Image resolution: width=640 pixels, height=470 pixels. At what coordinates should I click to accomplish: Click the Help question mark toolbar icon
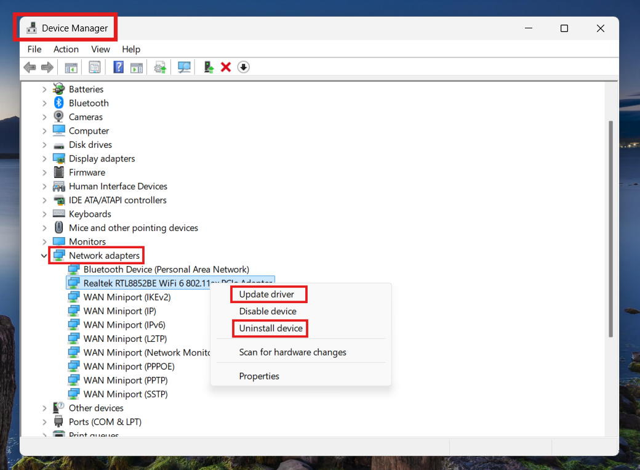pyautogui.click(x=119, y=67)
